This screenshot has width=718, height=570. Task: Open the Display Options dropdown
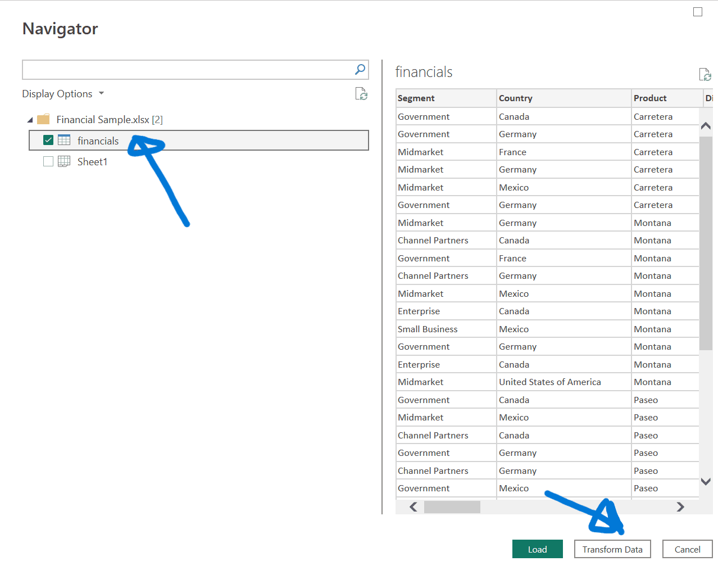click(101, 94)
